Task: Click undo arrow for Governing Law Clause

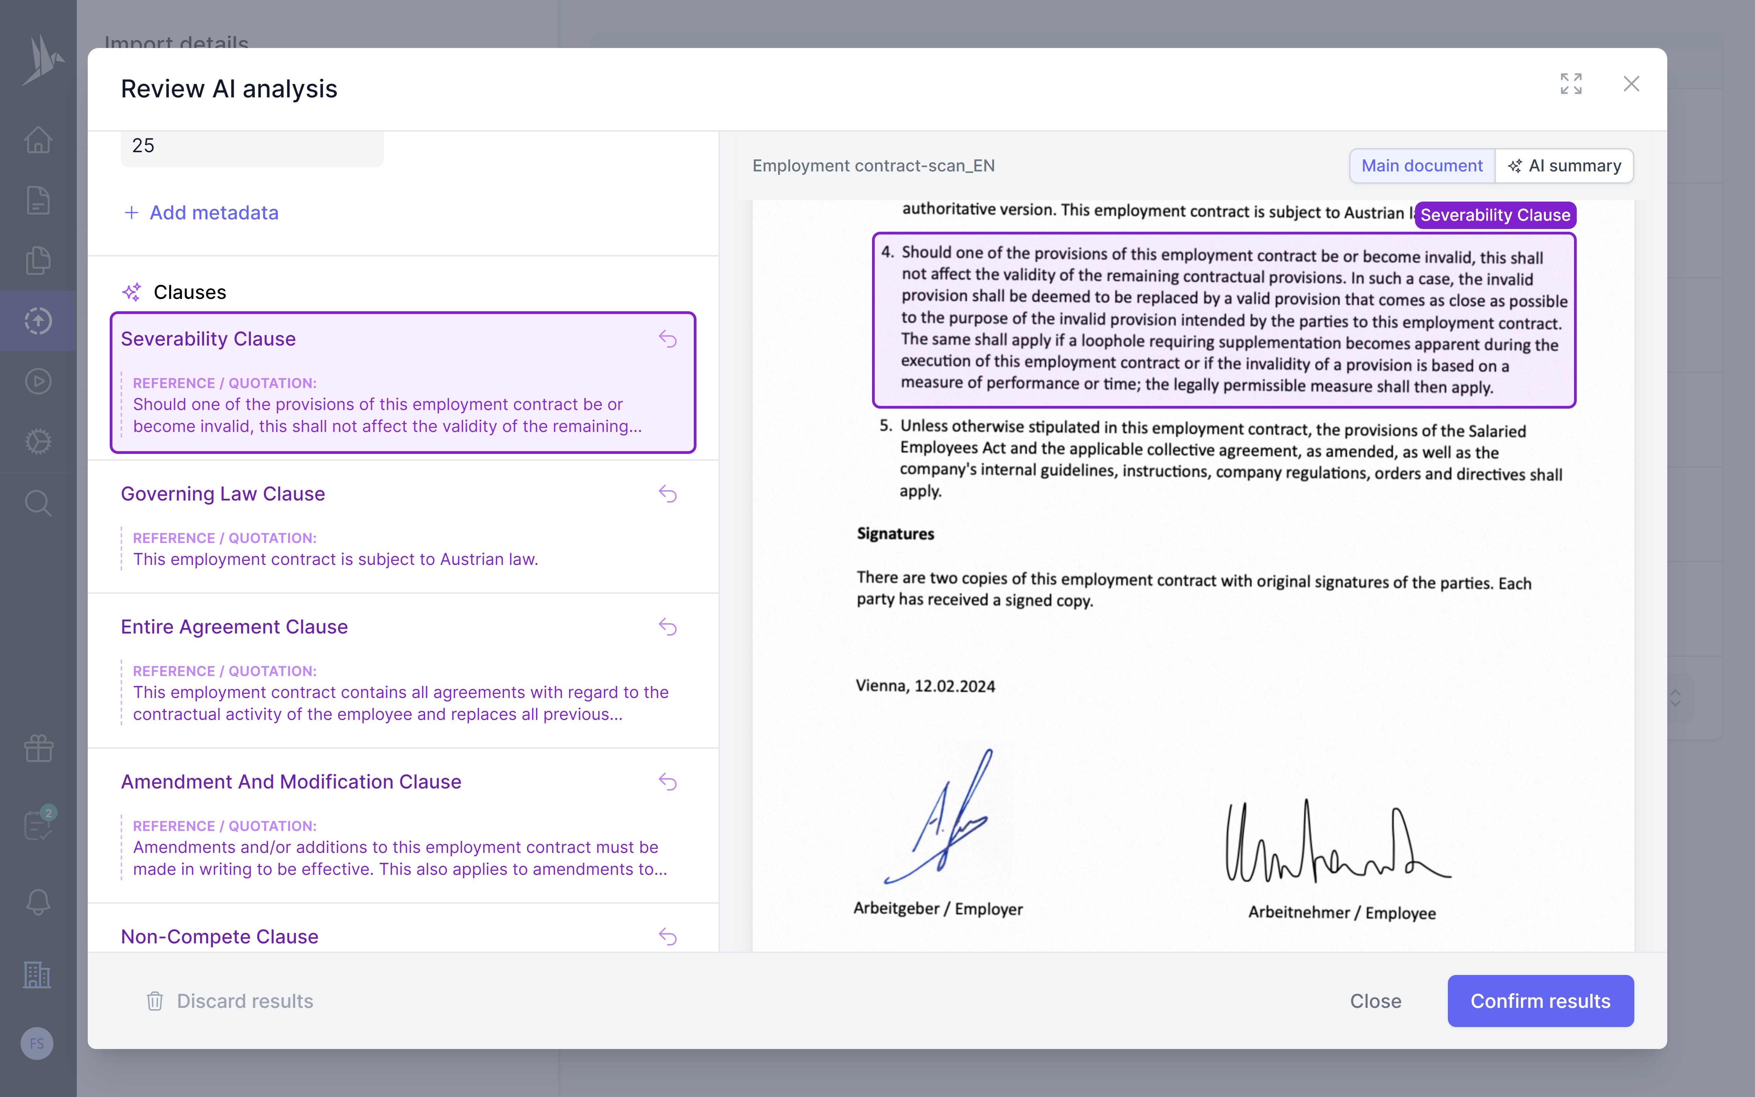Action: [x=667, y=494]
